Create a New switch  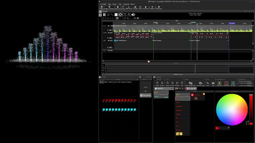(x=226, y=83)
